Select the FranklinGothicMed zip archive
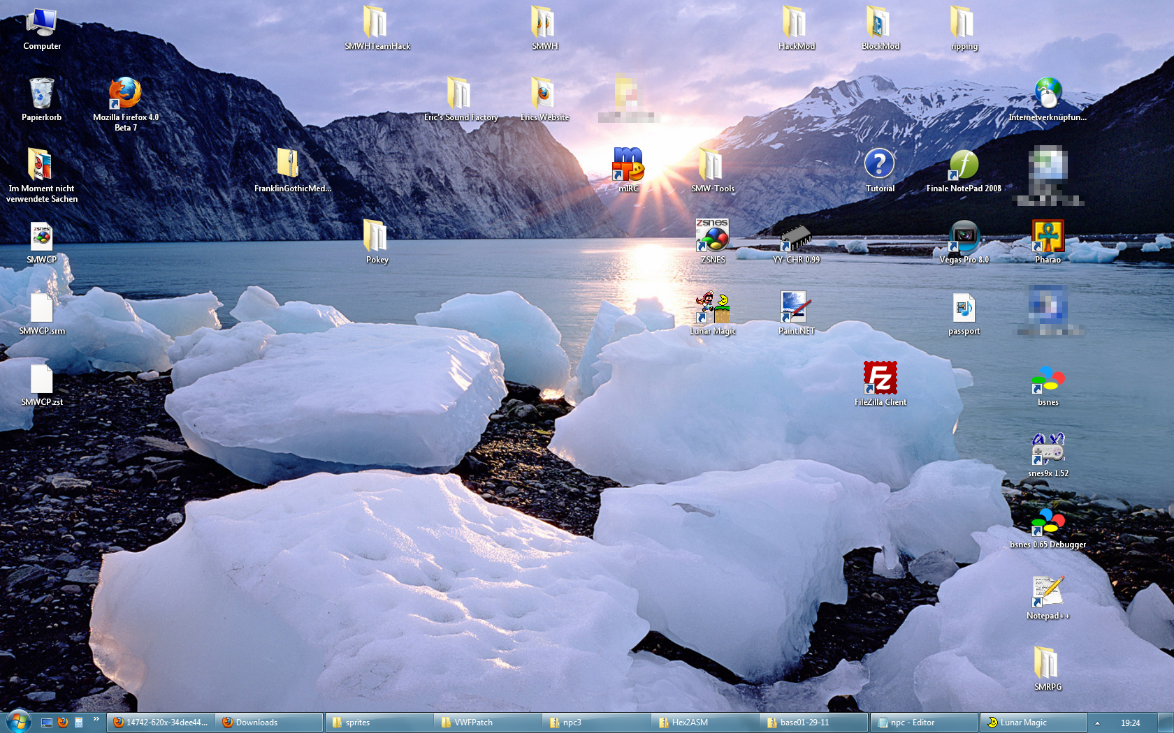This screenshot has width=1174, height=733. (292, 171)
